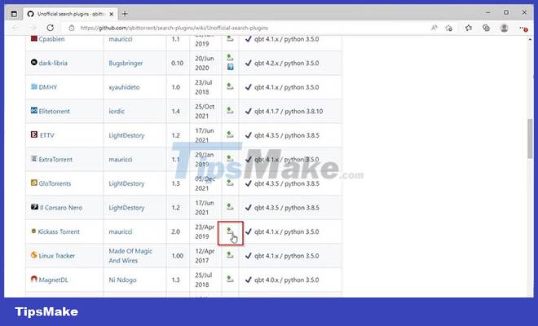Open the ExtraTorrent link

click(x=55, y=159)
